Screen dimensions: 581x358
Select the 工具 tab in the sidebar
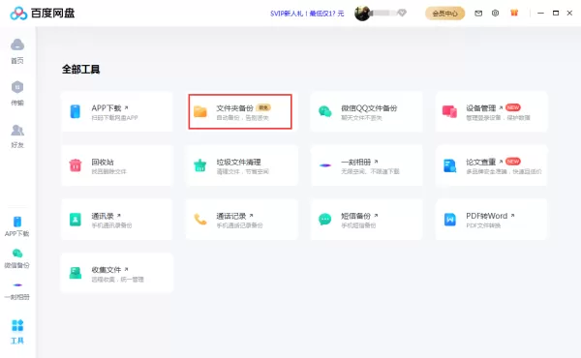[x=17, y=332]
